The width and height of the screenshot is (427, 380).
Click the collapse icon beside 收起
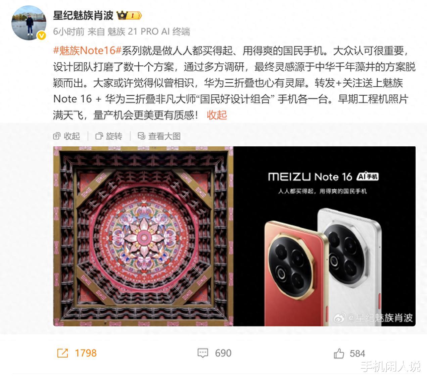coord(57,136)
